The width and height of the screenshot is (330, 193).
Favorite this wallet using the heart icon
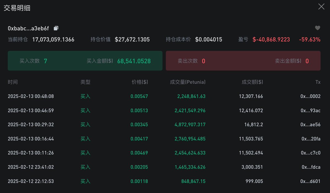point(317,28)
